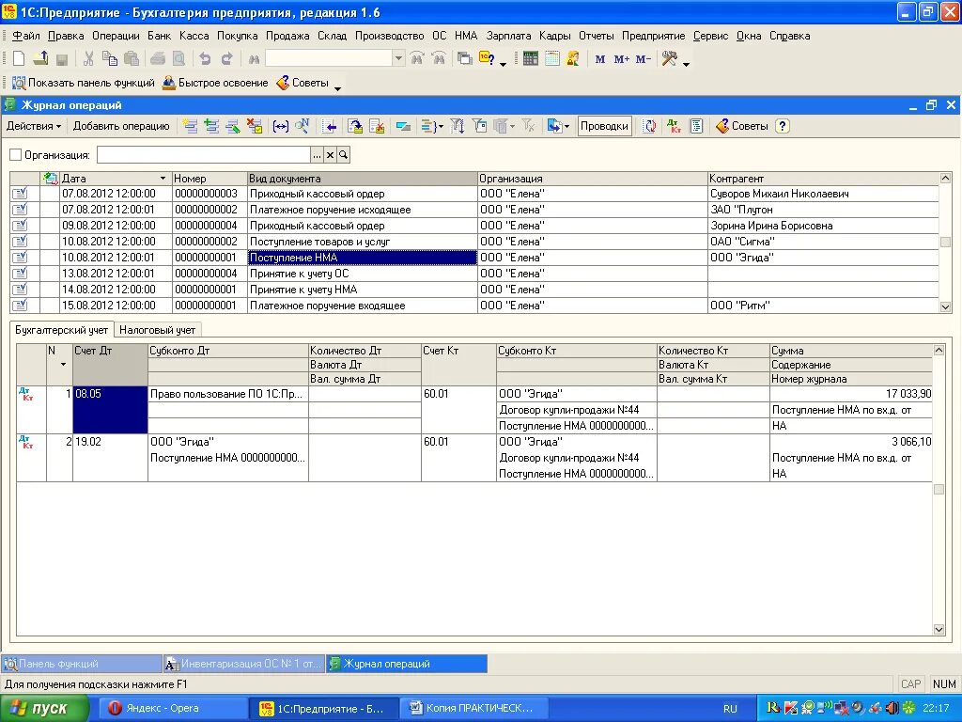962x722 pixels.
Task: Click the Добавить операцию button
Action: point(121,127)
